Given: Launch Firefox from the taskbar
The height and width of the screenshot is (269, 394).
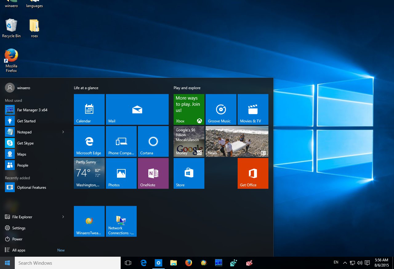Looking at the screenshot, I should tap(189, 263).
